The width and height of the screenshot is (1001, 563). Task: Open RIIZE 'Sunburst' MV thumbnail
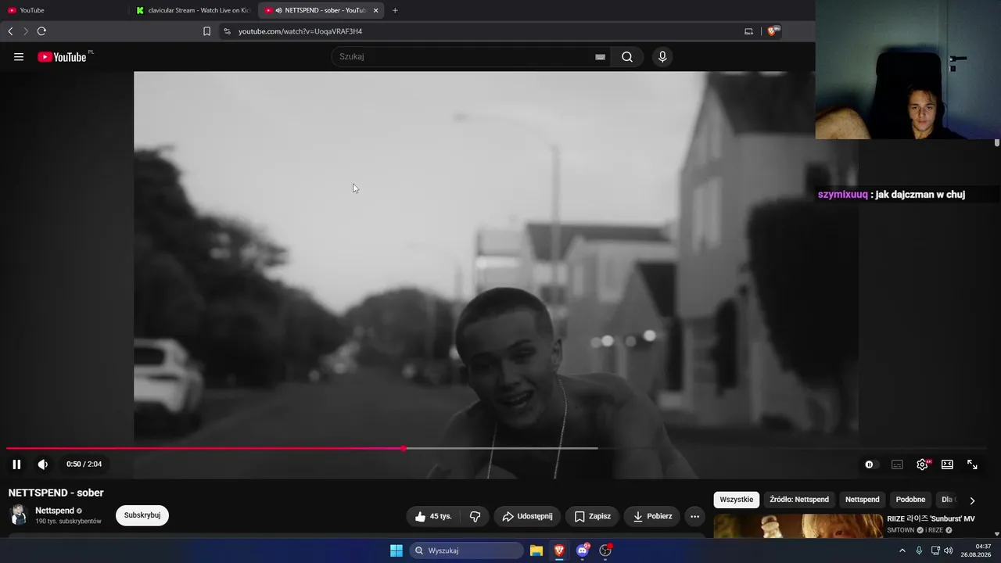[798, 525]
